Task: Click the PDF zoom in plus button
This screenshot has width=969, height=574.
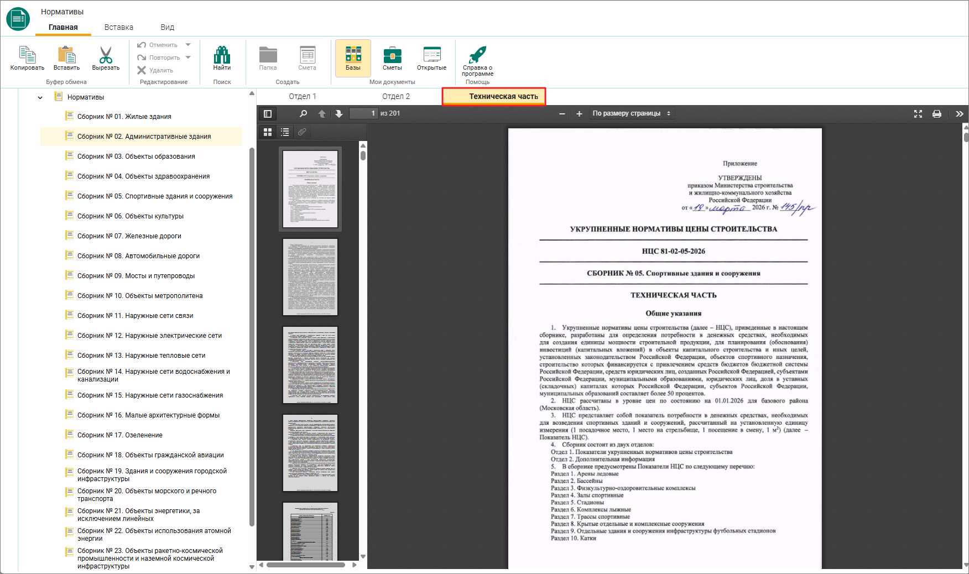Action: click(579, 114)
